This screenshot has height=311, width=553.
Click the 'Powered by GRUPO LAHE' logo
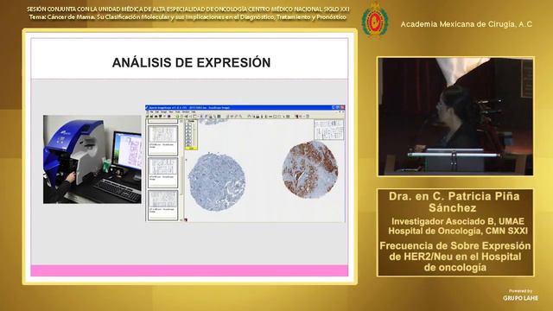[x=520, y=295]
